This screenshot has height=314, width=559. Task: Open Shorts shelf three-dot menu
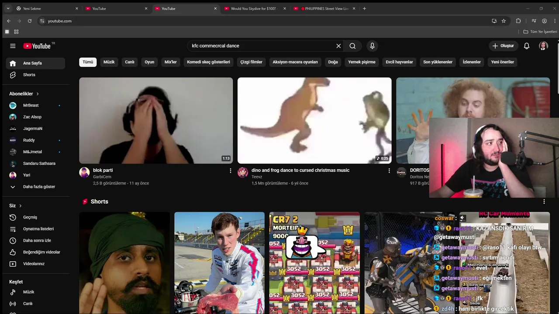coord(544,201)
